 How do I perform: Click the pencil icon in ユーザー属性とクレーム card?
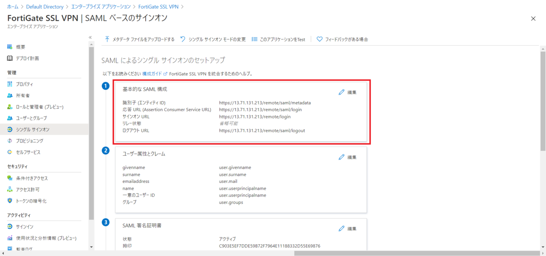(342, 157)
